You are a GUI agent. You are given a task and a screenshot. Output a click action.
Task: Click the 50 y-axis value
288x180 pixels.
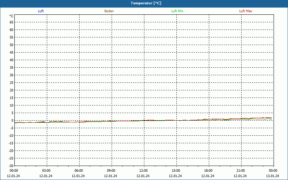click(x=12, y=45)
